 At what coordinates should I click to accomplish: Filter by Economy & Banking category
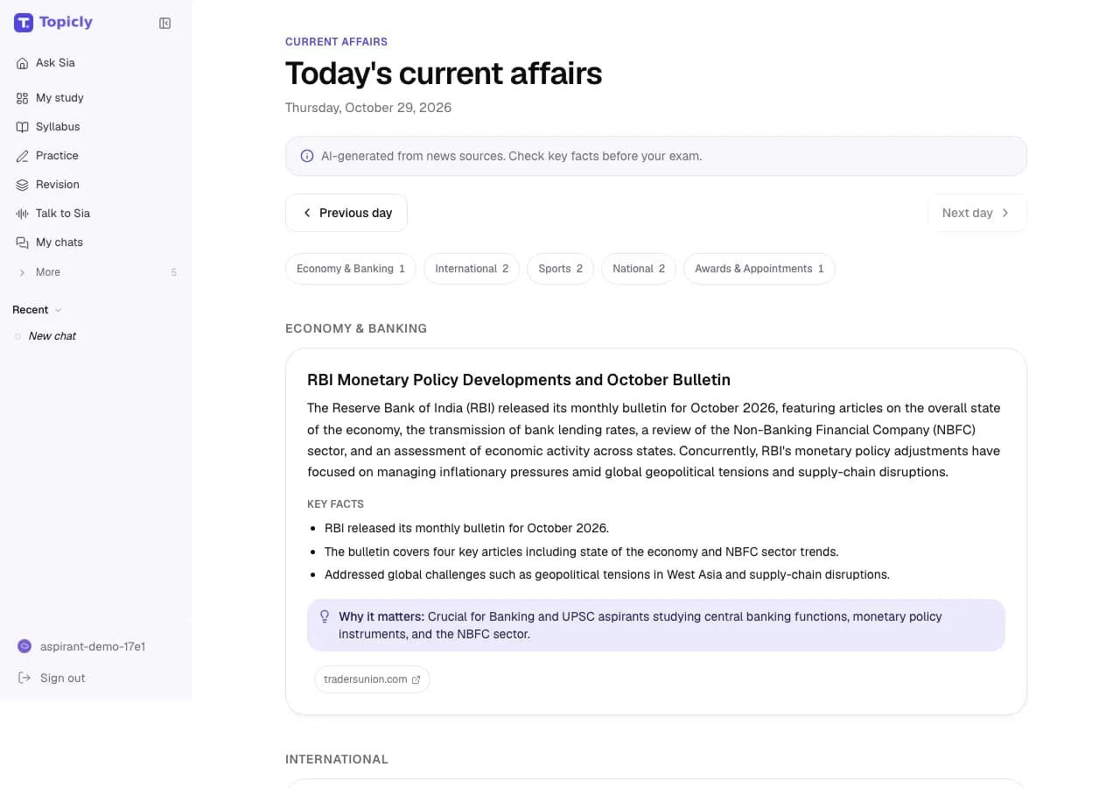351,269
